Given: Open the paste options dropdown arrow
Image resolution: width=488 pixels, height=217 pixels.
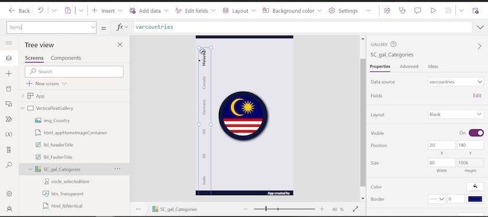Looking at the screenshot, I should (81, 10).
